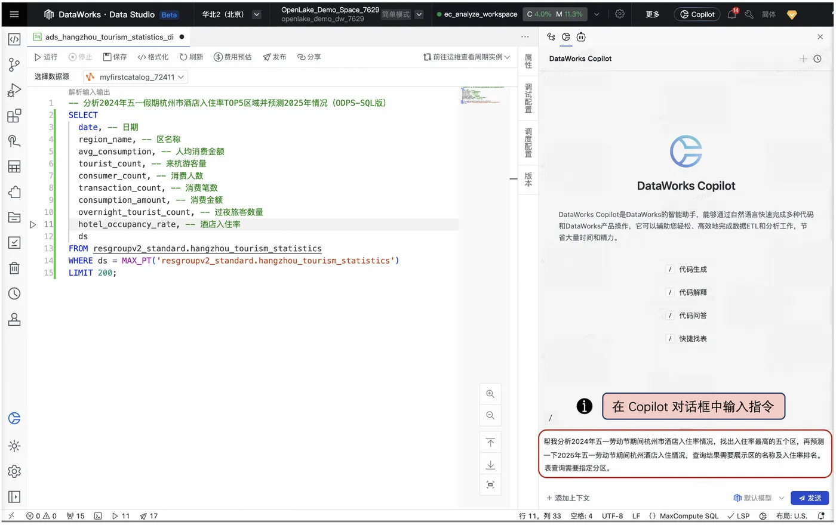Click the 刷新 refresh button
The width and height of the screenshot is (836, 525).
click(x=192, y=57)
